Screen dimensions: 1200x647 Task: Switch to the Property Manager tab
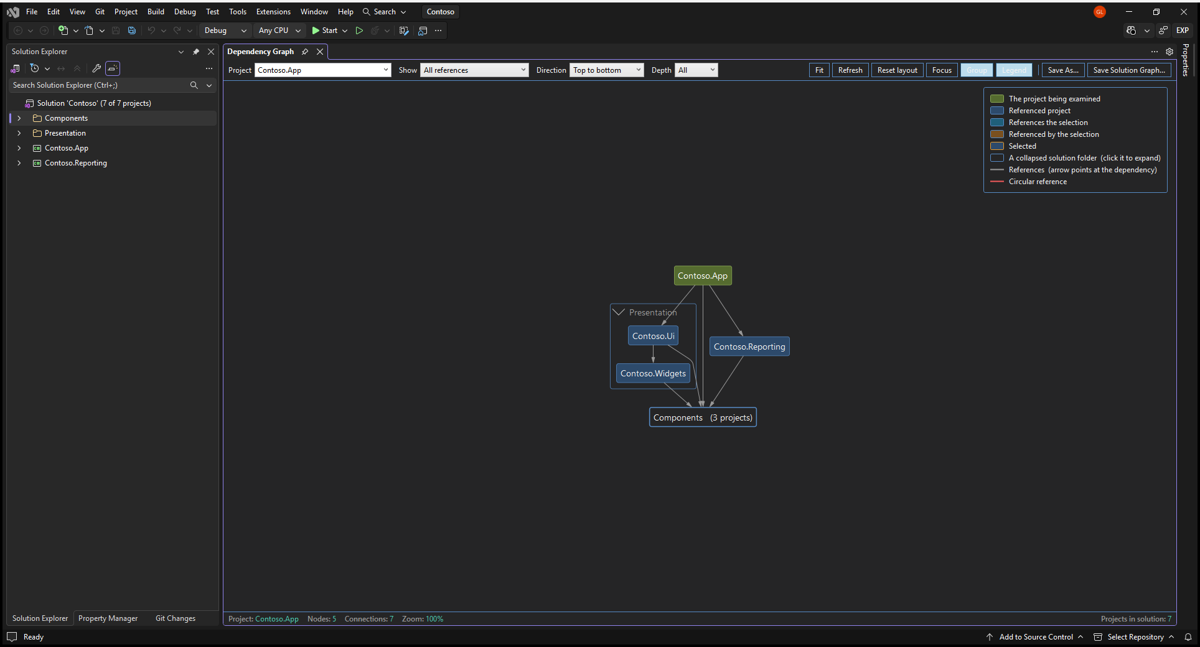[108, 618]
